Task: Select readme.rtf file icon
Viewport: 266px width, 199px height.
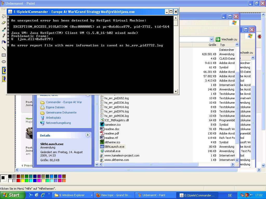Action: (x=102, y=138)
